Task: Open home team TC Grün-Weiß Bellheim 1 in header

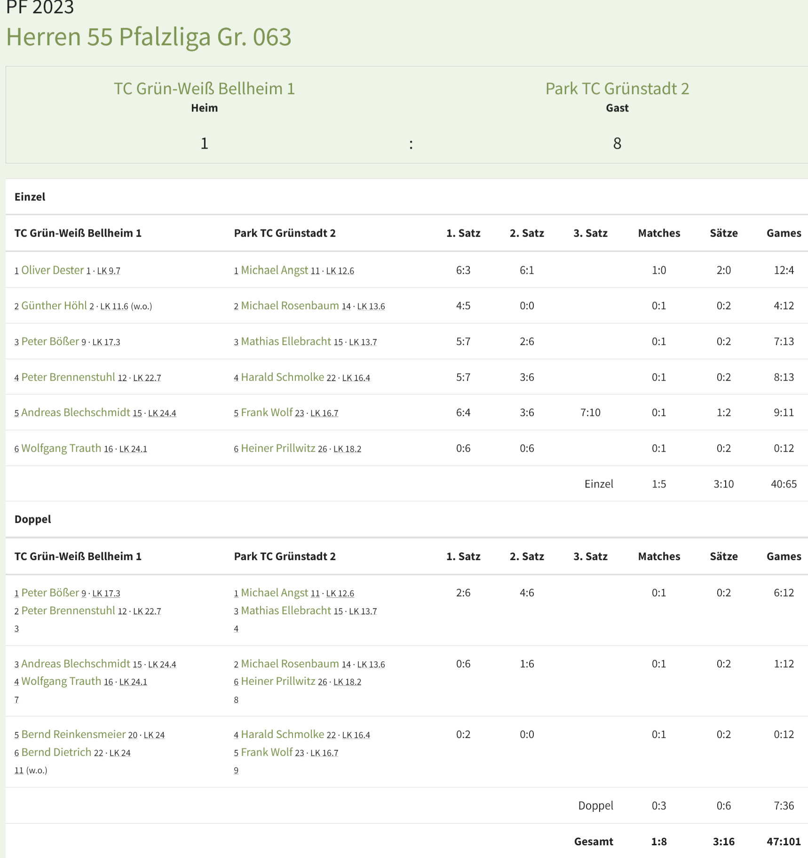Action: 204,88
